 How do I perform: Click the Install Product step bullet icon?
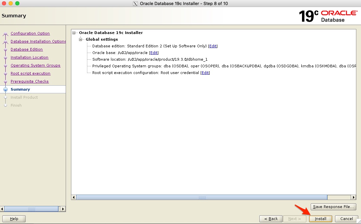click(6, 97)
